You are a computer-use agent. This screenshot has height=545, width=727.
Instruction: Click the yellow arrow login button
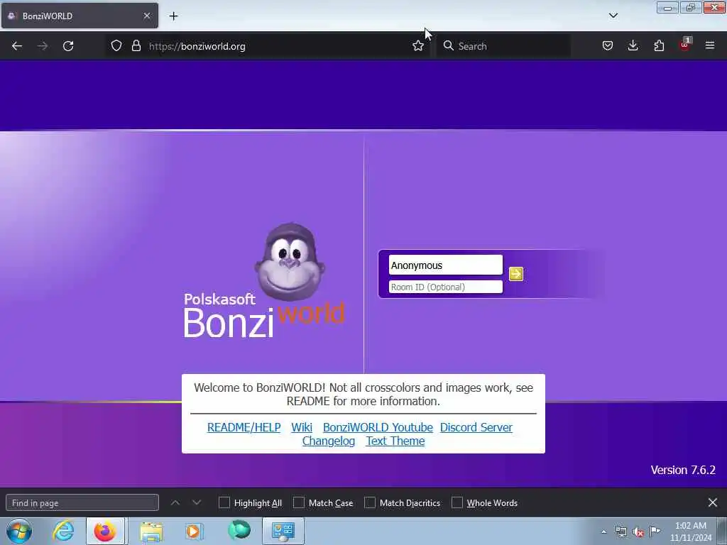coord(516,274)
